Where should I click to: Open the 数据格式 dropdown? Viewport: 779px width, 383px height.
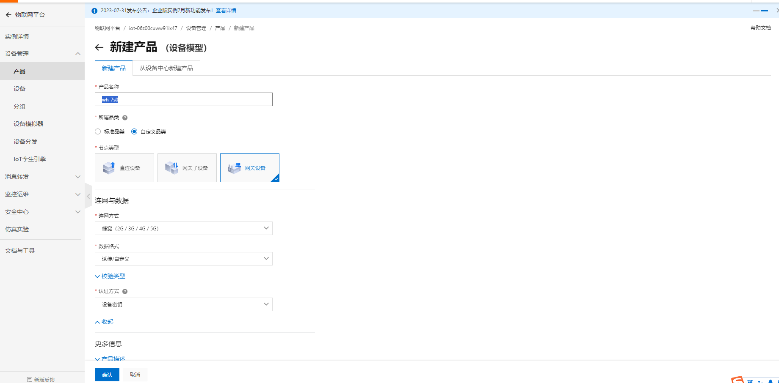(x=184, y=259)
